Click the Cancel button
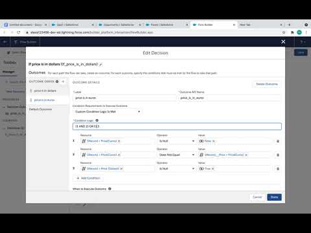The image size is (311, 233). pos(257,197)
